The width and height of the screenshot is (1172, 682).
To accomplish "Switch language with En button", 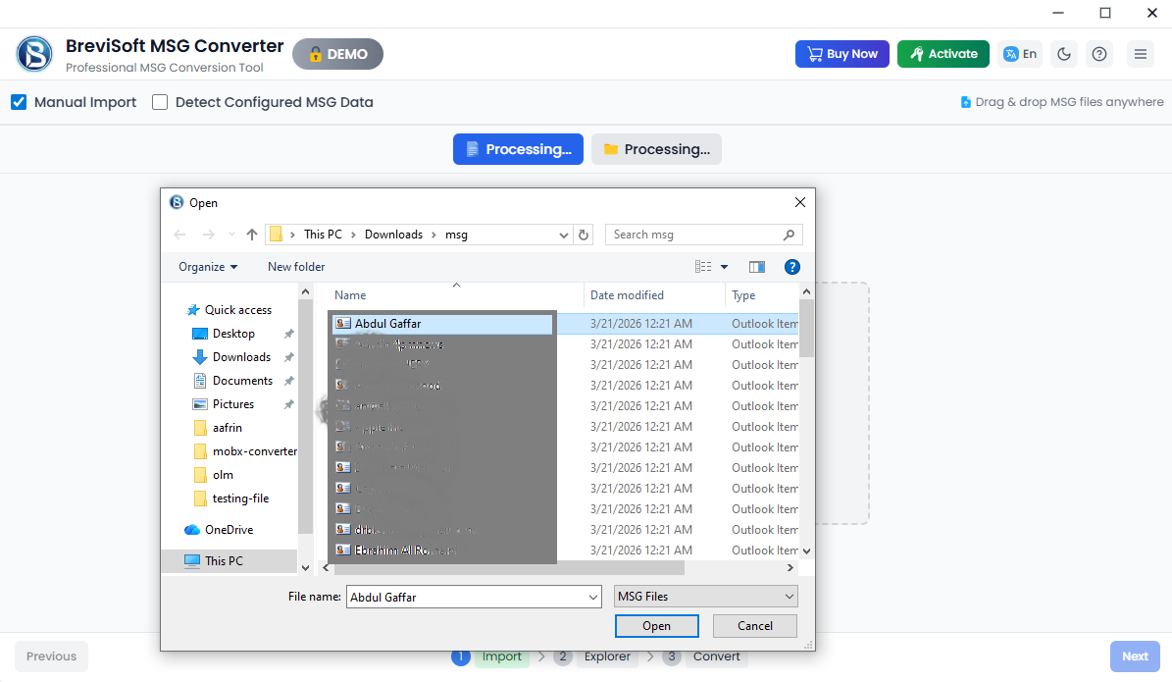I will coord(1020,54).
